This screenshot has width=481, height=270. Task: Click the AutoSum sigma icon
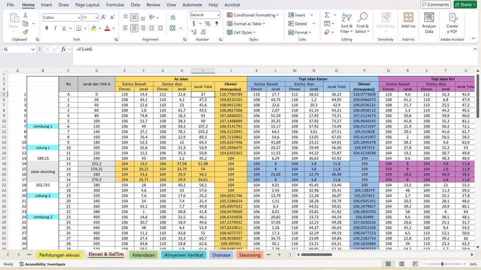click(327, 15)
